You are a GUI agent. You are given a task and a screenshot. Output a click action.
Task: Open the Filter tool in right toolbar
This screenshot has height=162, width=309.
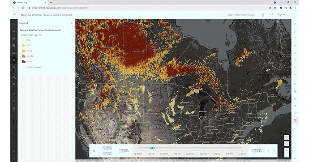[295, 38]
